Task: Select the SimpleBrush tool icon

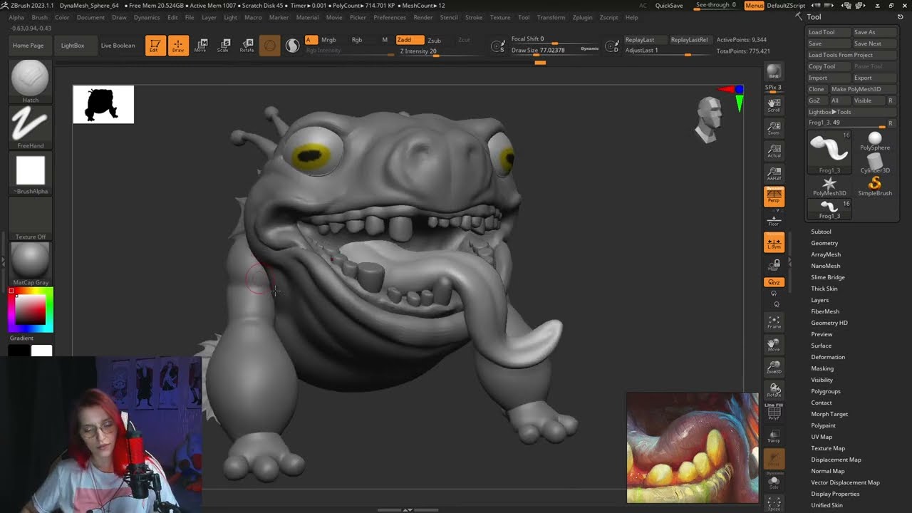Action: tap(875, 187)
